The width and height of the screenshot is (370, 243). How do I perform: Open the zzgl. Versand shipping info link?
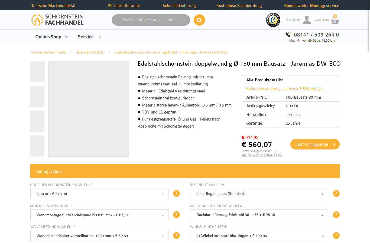coord(262,155)
